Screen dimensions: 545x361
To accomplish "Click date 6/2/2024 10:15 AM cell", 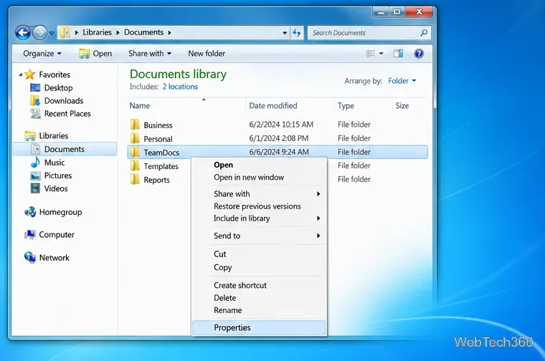I will click(281, 125).
